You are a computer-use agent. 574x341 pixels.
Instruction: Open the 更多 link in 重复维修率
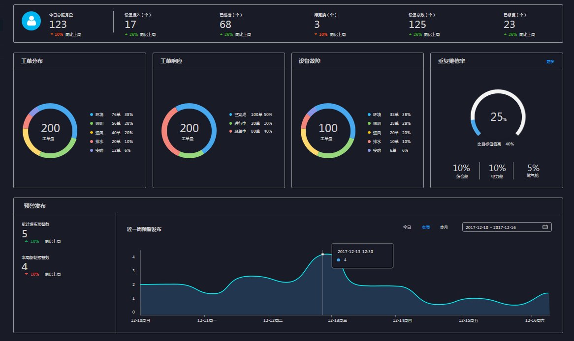pos(550,61)
